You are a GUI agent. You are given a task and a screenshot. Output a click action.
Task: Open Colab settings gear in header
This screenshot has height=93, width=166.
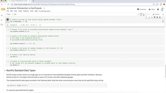coord(158,9)
